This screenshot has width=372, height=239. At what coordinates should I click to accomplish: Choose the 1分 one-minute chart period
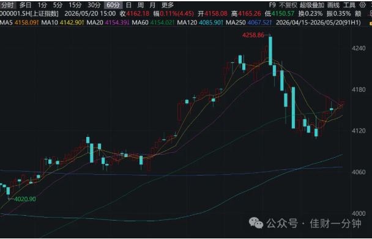click(42, 5)
